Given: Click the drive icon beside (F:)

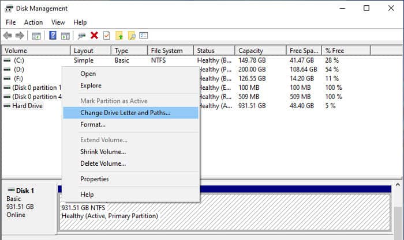Looking at the screenshot, I should (x=7, y=78).
